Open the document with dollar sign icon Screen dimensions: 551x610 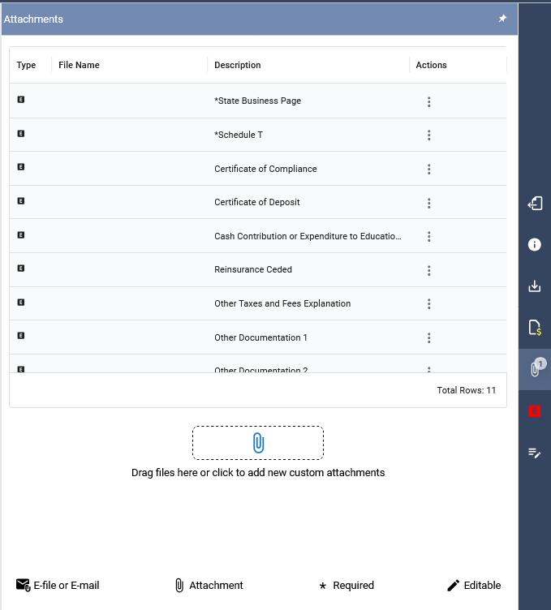click(x=535, y=328)
